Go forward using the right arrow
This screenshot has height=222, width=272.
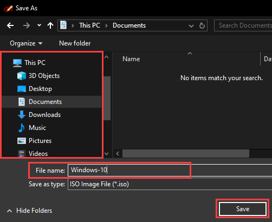point(27,25)
